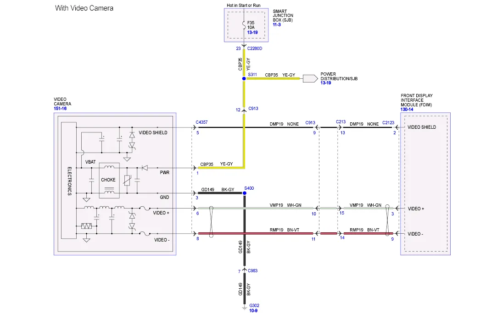Viewport: 486px width, 313px height.
Task: Click 'VIDEO -' inside the video camera
Action: coord(162,240)
